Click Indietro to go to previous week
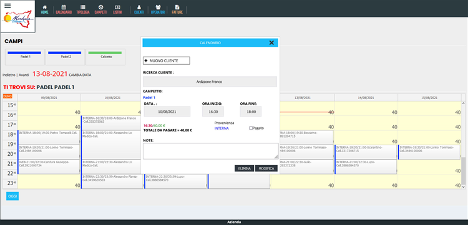 point(9,75)
